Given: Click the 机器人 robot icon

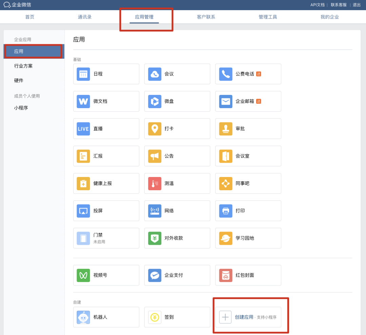Looking at the screenshot, I should 83,317.
